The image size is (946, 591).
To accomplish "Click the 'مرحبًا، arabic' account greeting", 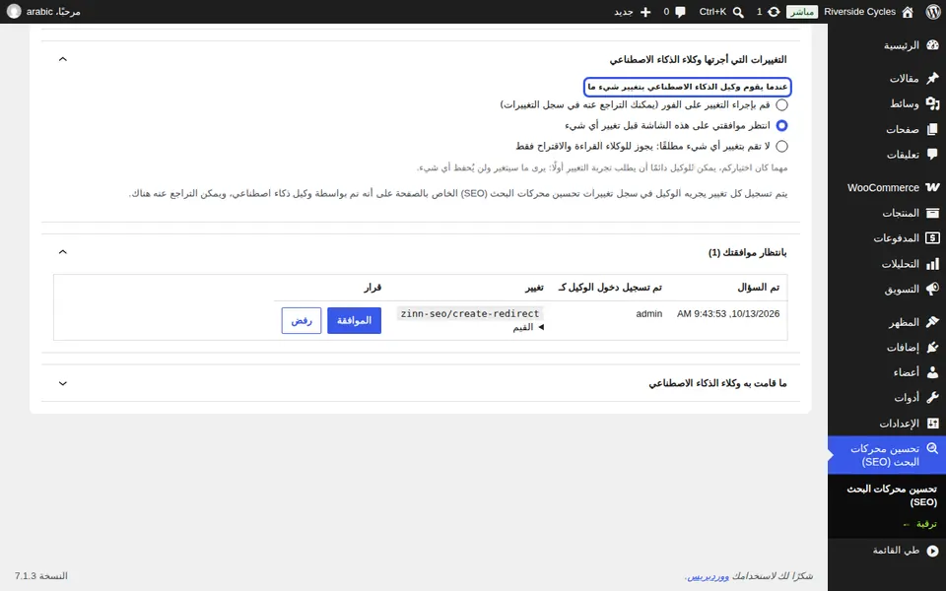I will click(x=53, y=12).
